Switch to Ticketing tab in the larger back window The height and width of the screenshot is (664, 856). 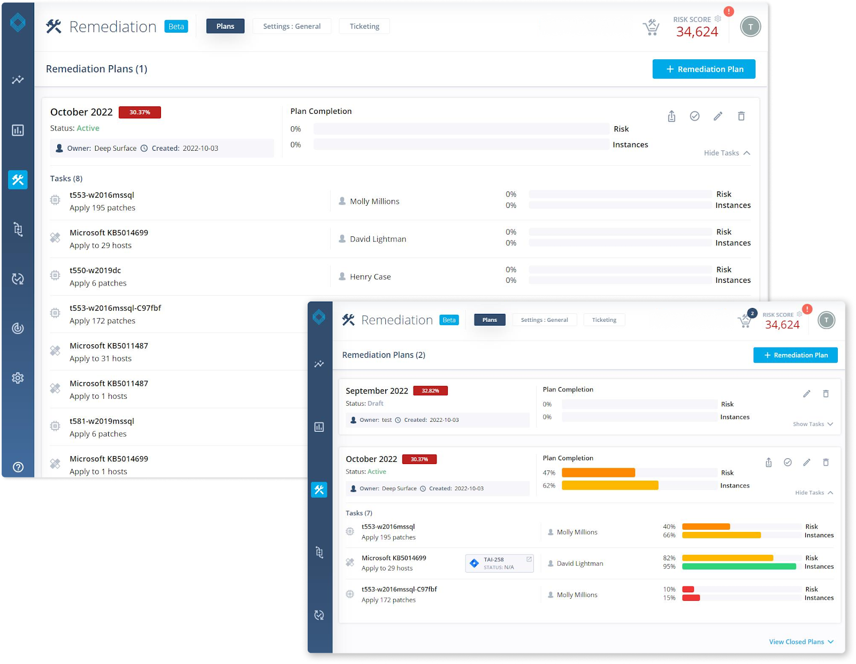click(x=364, y=26)
